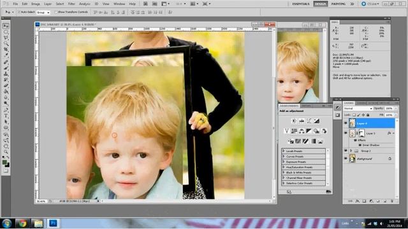Add a Vibrance adjustment
This screenshot has width=408, height=229.
click(286, 131)
